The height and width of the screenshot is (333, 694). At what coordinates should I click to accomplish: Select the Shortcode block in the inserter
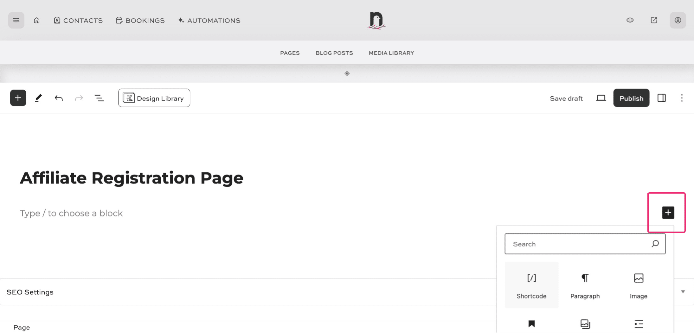(531, 285)
